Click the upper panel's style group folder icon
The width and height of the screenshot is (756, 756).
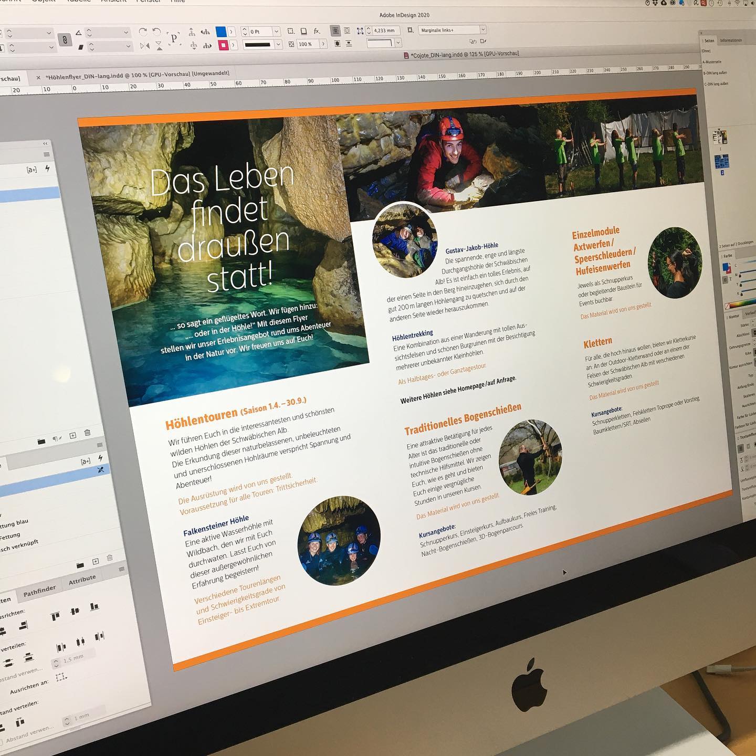tap(41, 442)
